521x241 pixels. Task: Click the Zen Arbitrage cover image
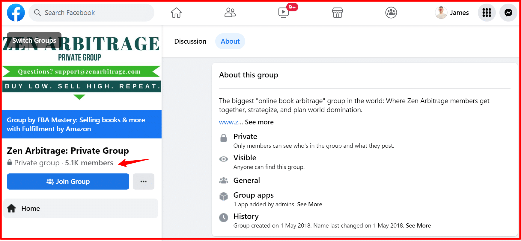click(x=82, y=68)
